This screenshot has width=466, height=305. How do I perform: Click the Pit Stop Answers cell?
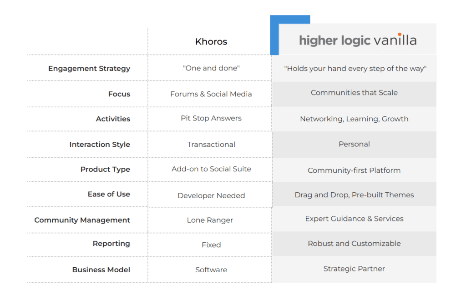pos(211,118)
